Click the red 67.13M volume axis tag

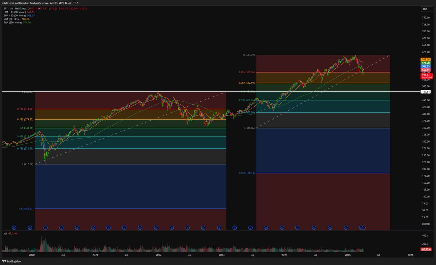tap(425, 249)
